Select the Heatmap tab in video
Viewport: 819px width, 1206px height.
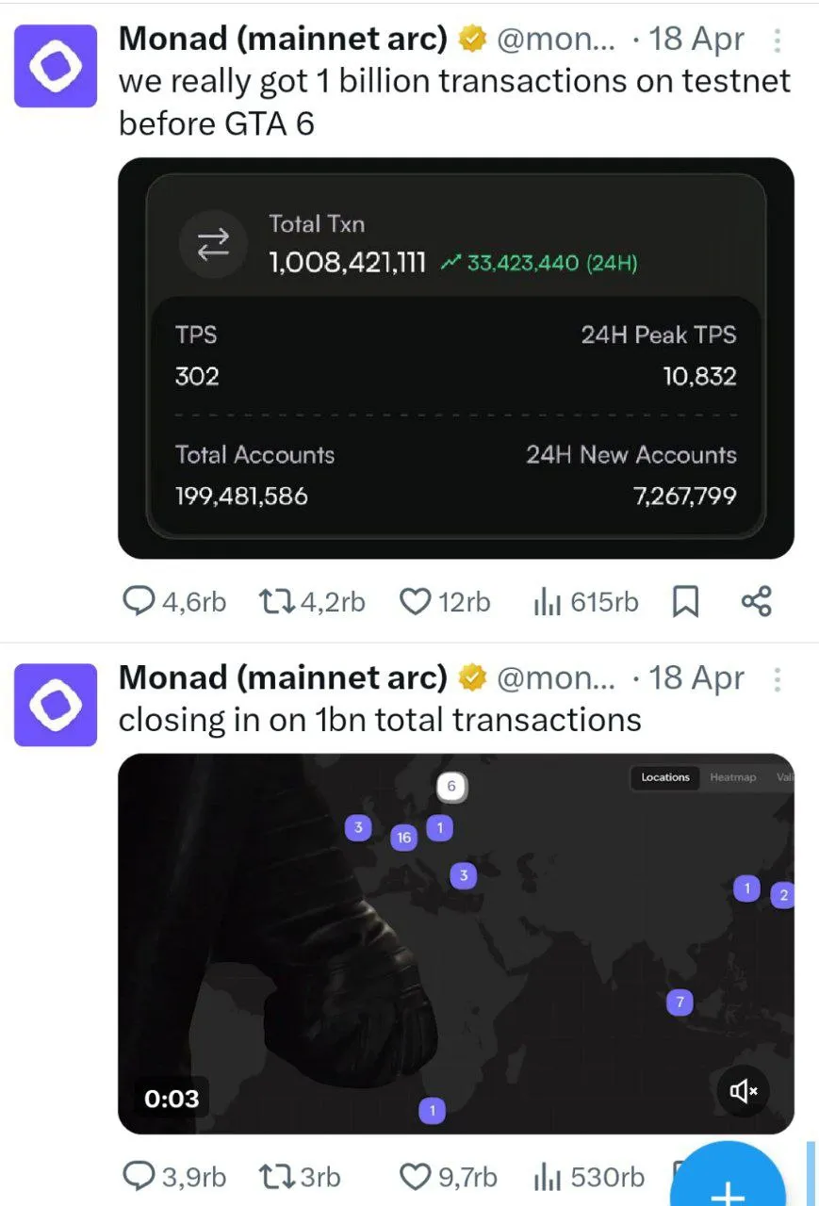tap(732, 777)
